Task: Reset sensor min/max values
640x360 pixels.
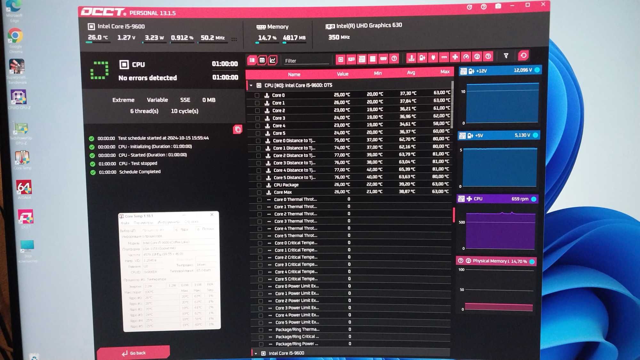Action: pos(524,55)
